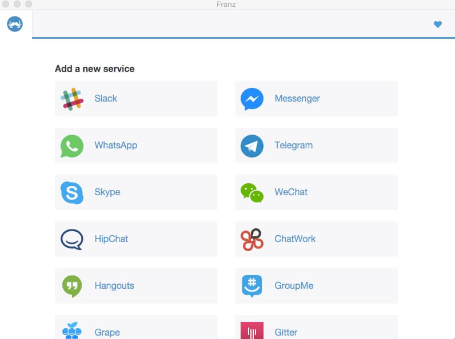
Task: Click the Messenger lightning bubble icon
Action: pos(252,99)
